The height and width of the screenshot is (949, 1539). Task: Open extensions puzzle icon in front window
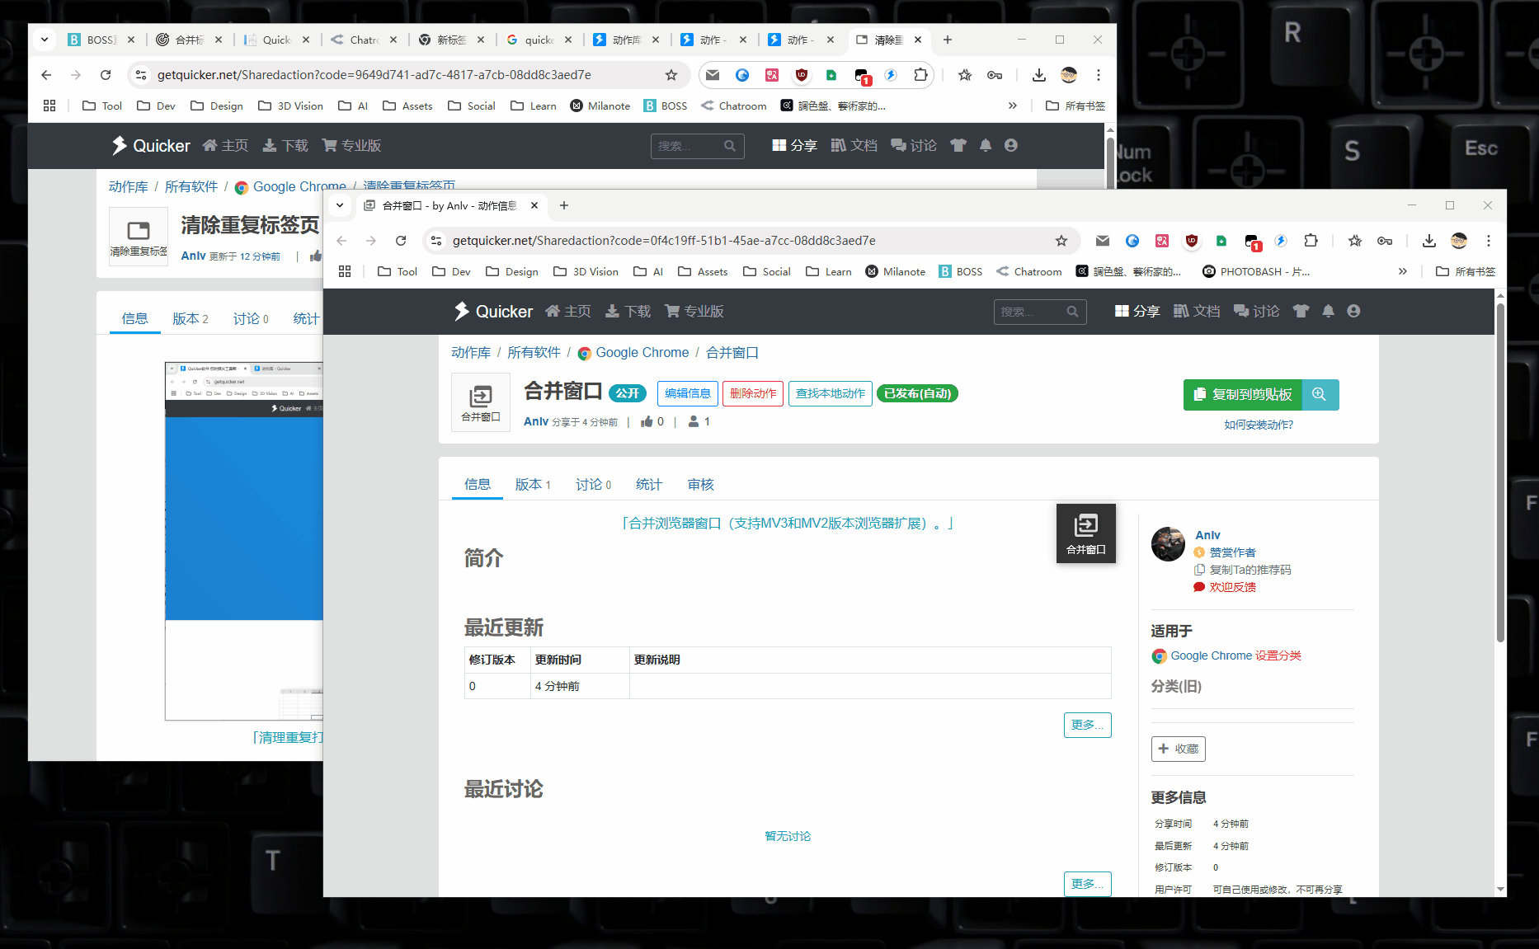[x=1311, y=241]
